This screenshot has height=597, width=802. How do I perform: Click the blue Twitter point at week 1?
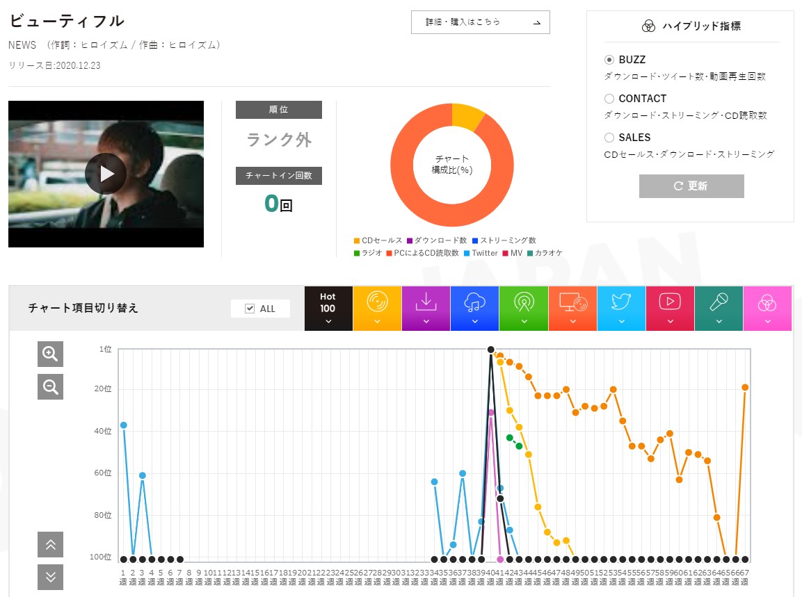pyautogui.click(x=123, y=425)
